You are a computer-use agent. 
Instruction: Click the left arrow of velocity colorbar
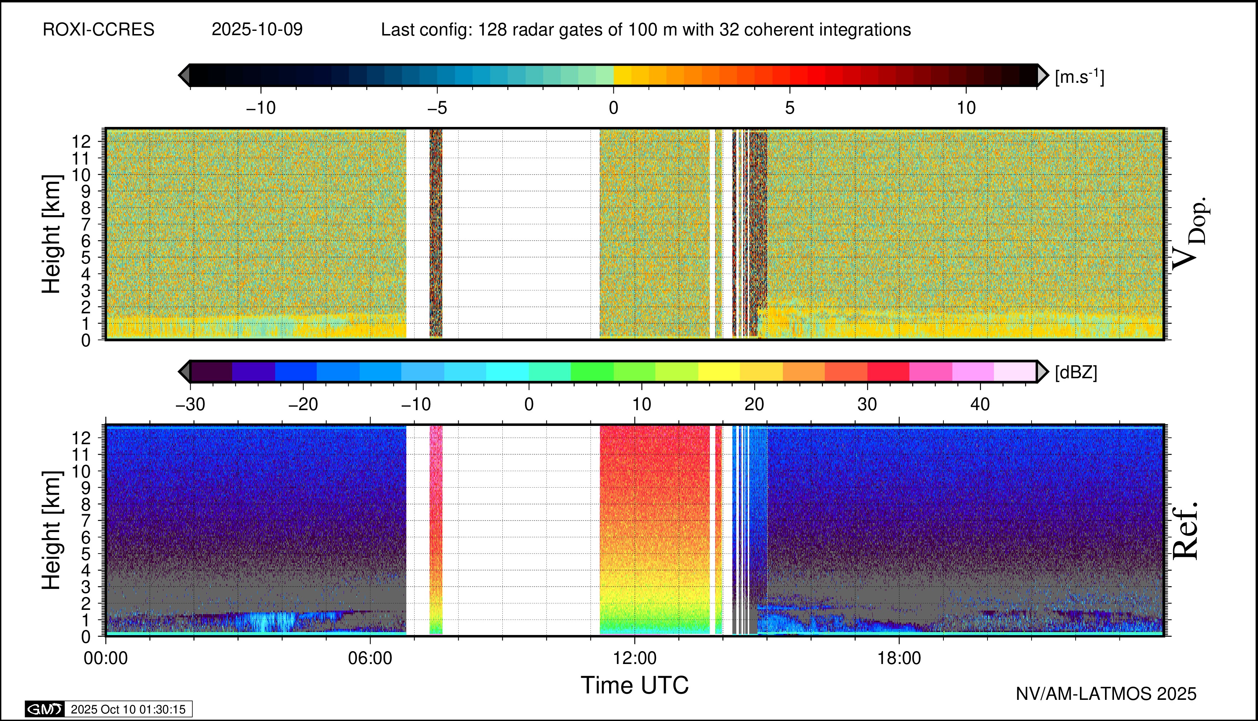184,75
